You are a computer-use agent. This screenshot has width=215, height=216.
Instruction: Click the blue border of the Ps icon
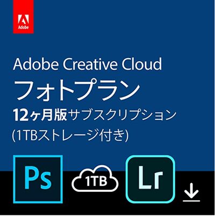pos(38,156)
